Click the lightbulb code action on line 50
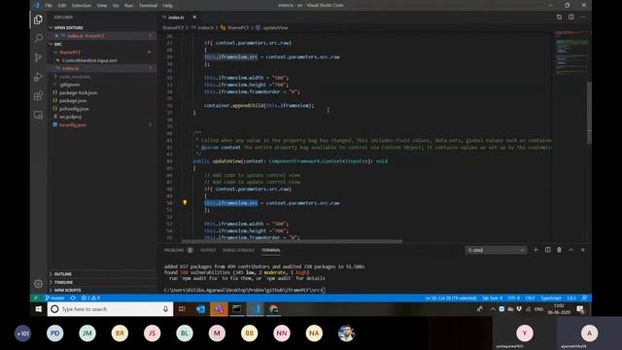The image size is (622, 350). tap(185, 203)
